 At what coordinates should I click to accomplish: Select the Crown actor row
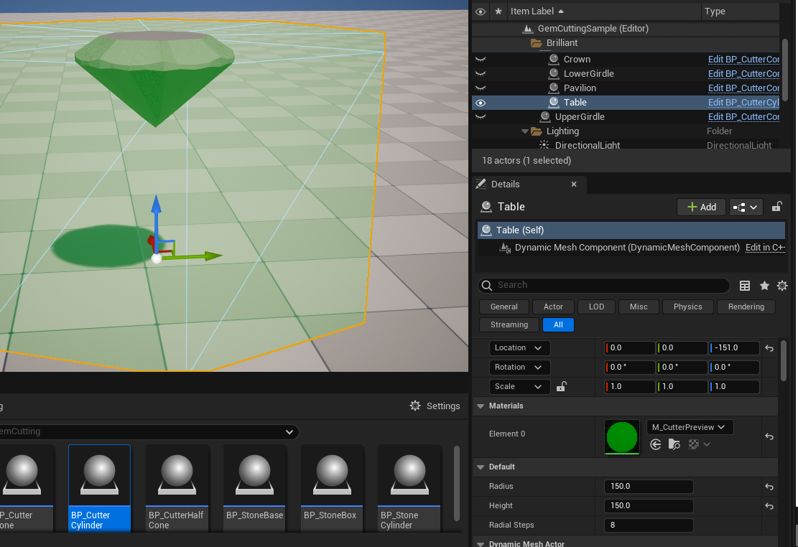(577, 60)
